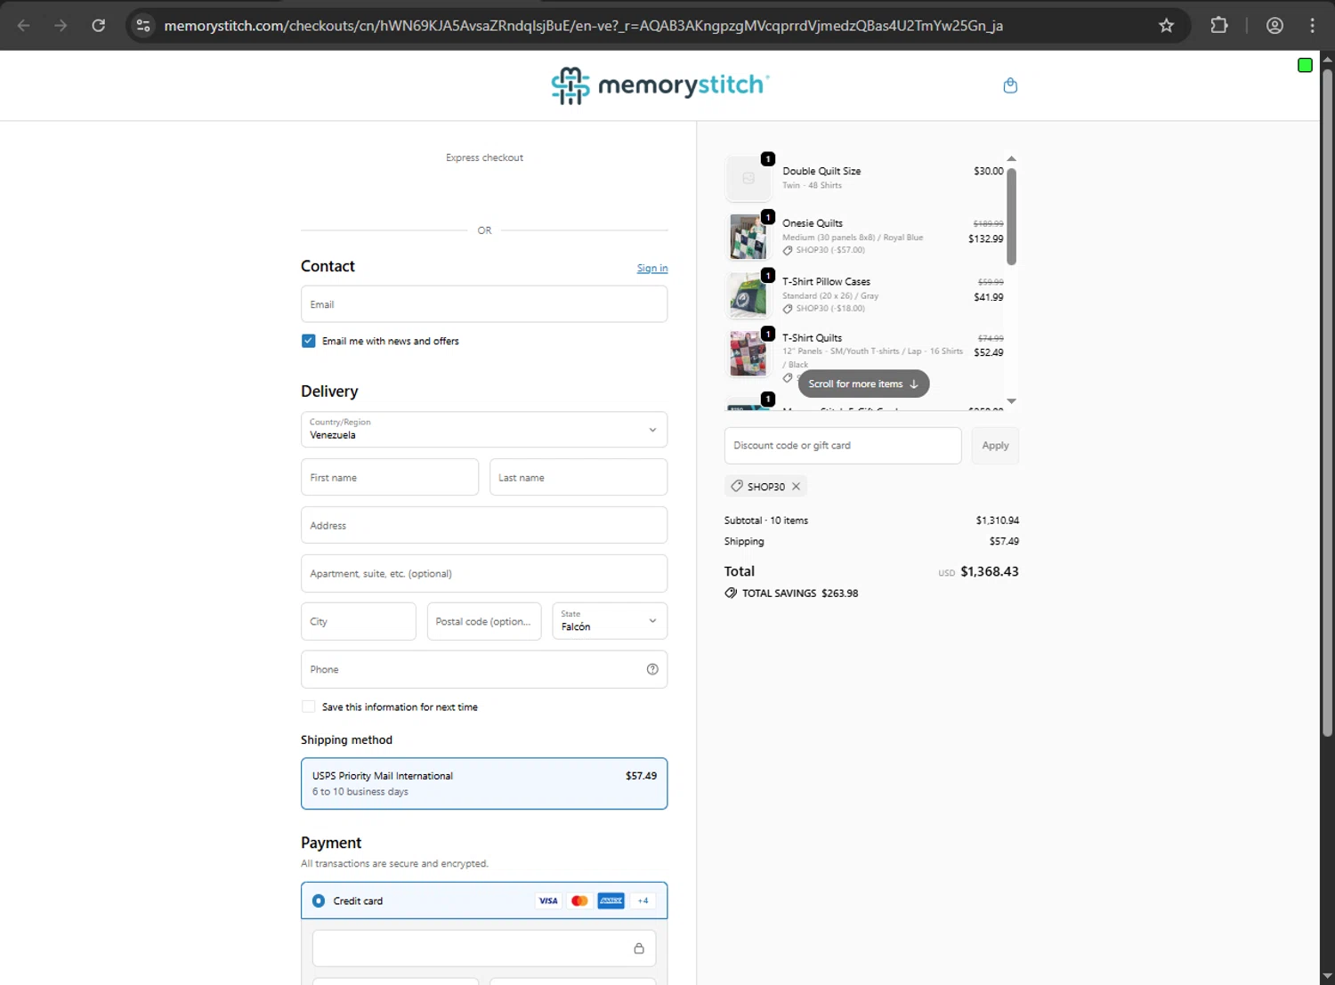Open the T-Shirt Quilts product thumbnail
Screen dimensions: 1335x985
click(x=748, y=353)
